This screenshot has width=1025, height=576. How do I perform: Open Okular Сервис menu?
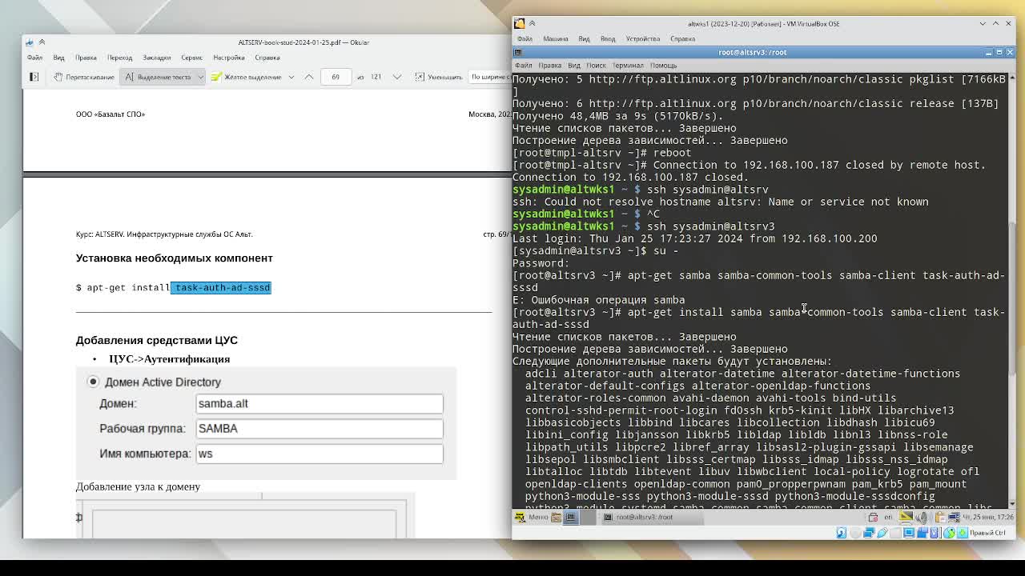(191, 58)
